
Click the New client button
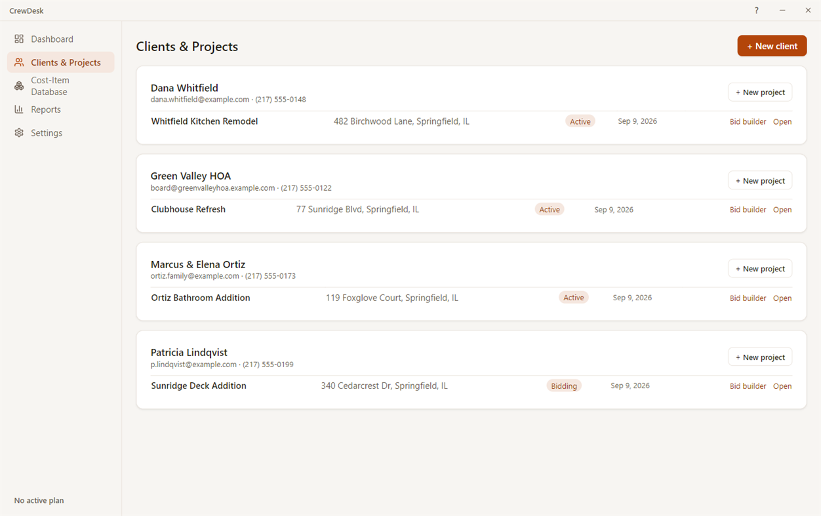[772, 46]
